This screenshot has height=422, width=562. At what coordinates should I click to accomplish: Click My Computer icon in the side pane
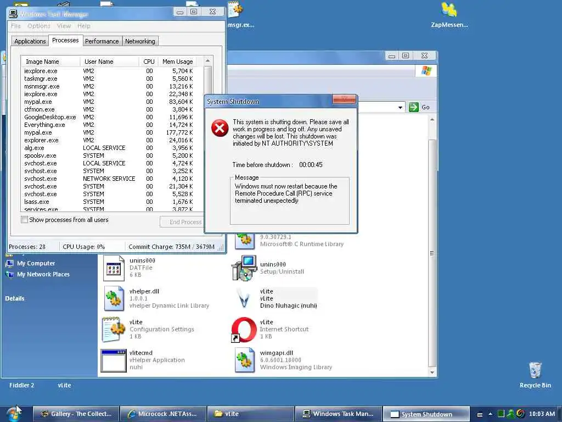pyautogui.click(x=9, y=263)
